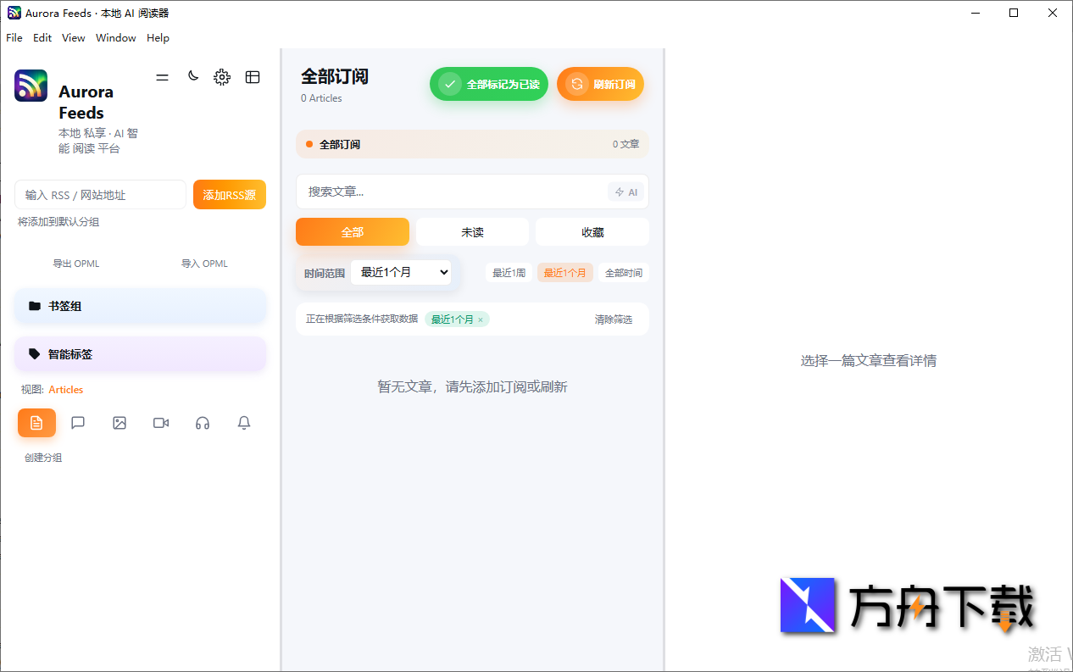Click 全部标记为已读 to mark all read
This screenshot has height=672, width=1073.
point(488,84)
